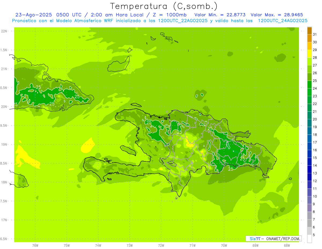This screenshot has width=322, height=249.
Task: Click the '6.5N' latitude label
Action: point(4,239)
